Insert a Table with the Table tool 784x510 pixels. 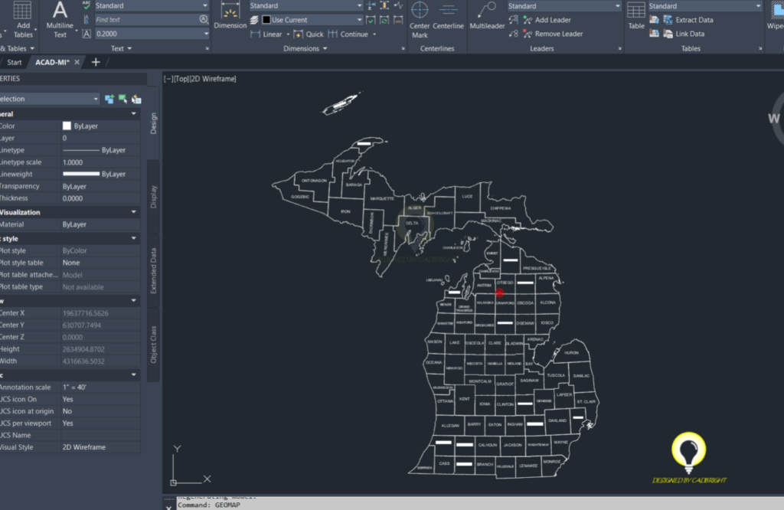pyautogui.click(x=636, y=16)
